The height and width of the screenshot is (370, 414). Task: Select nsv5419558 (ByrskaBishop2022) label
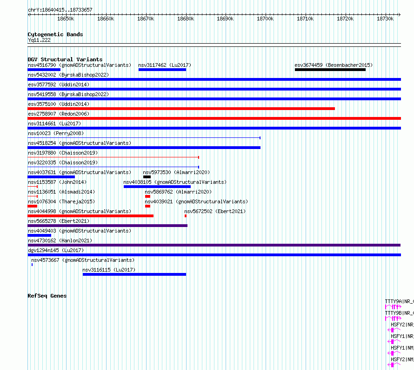tap(68, 94)
